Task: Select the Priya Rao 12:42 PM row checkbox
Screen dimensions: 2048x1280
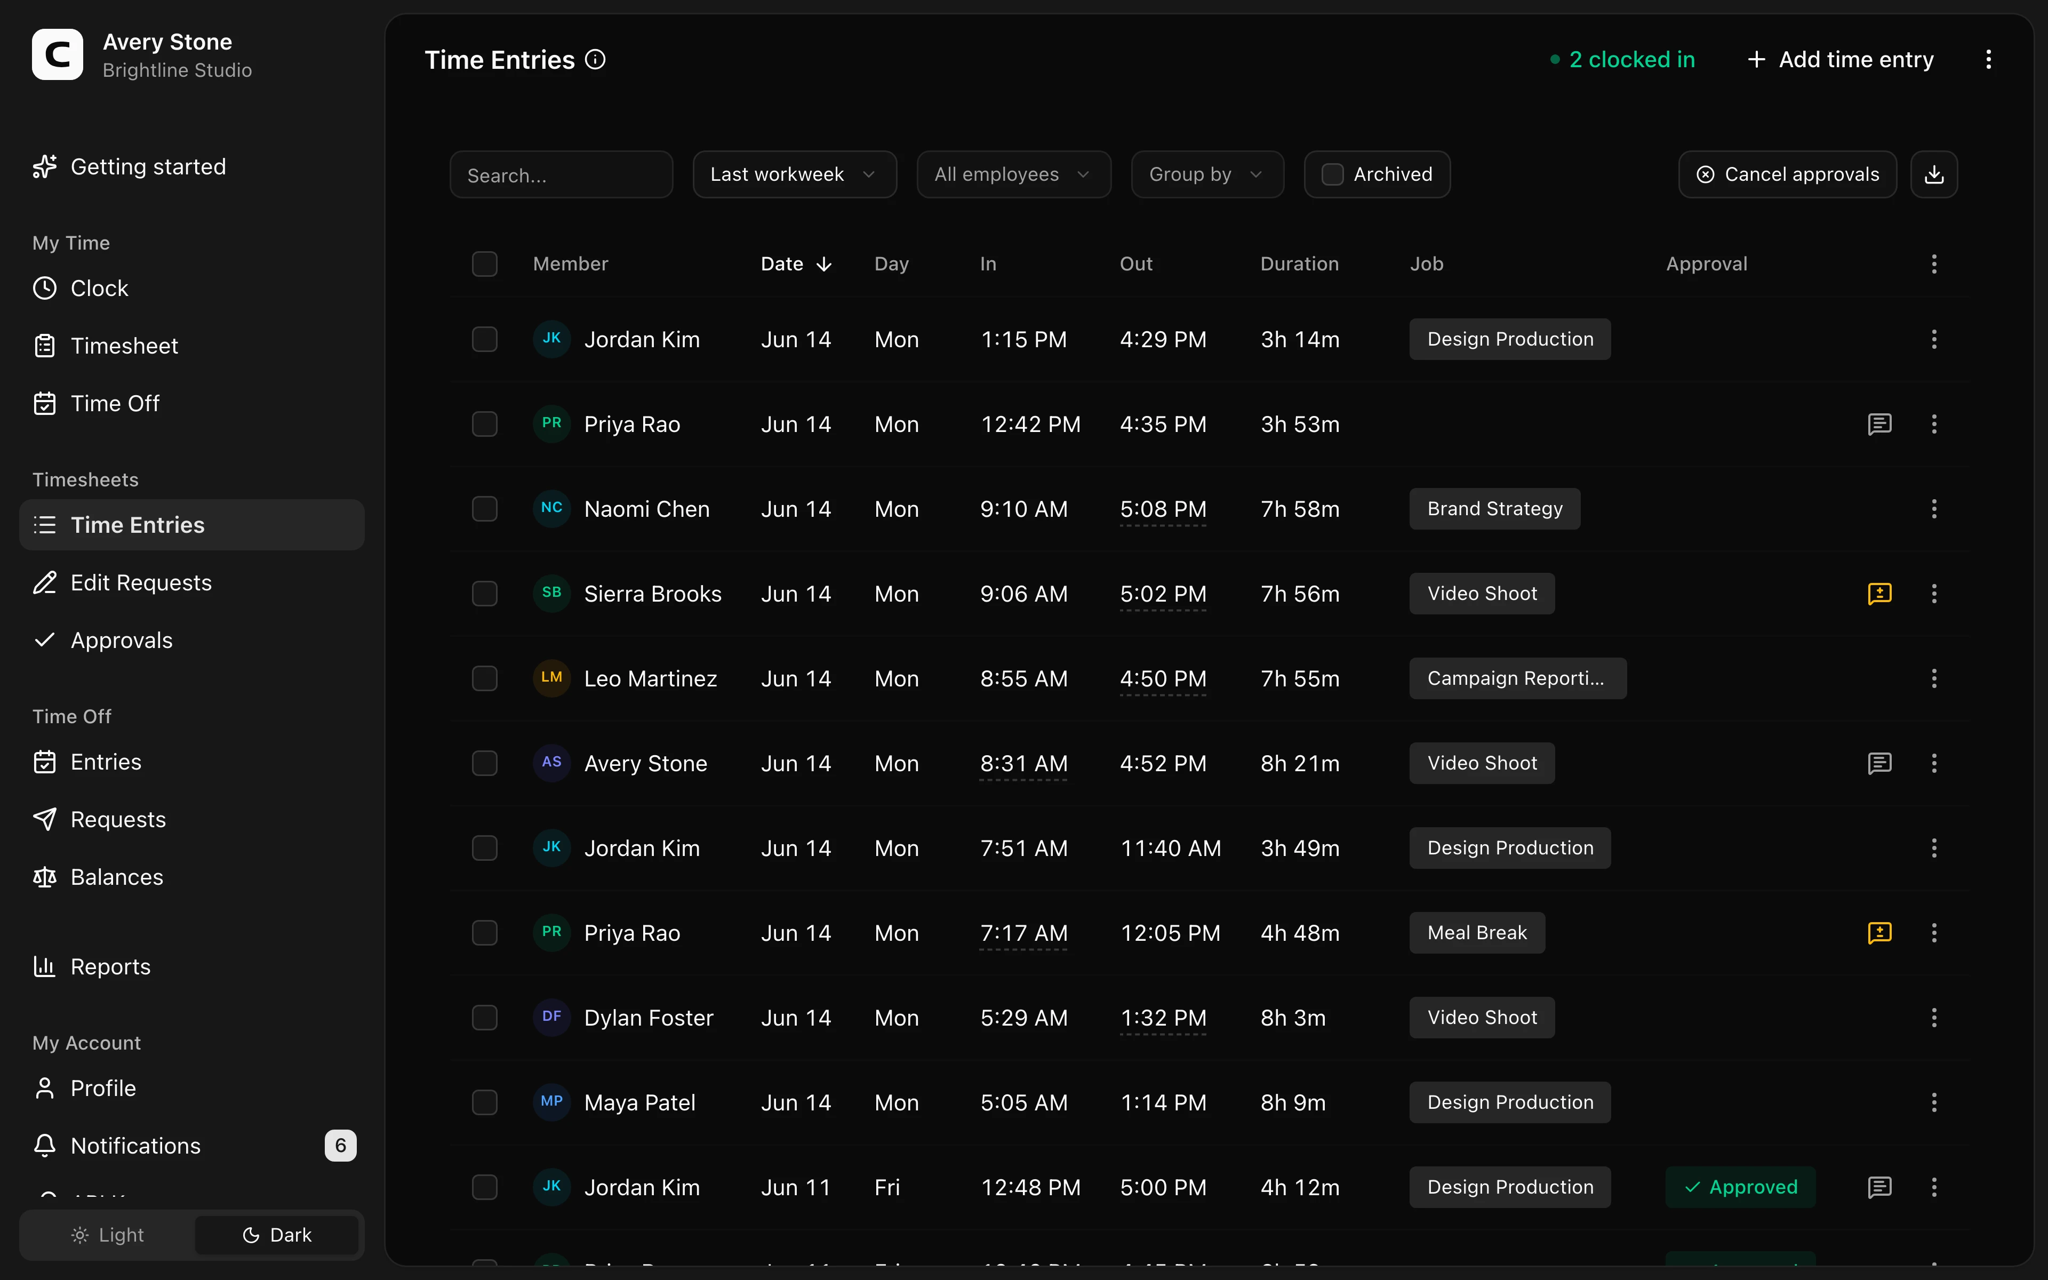Action: [485, 424]
